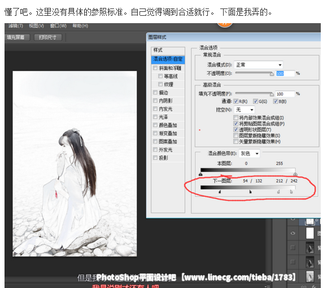
Task: Select the bottom light-gray layer thumbnail
Action: [x=310, y=276]
